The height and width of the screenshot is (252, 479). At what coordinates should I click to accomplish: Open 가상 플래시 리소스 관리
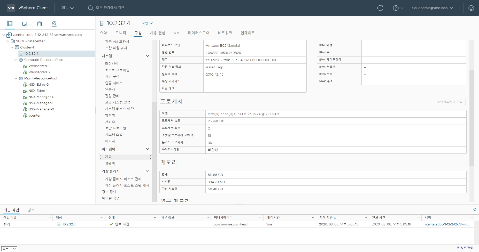click(123, 179)
